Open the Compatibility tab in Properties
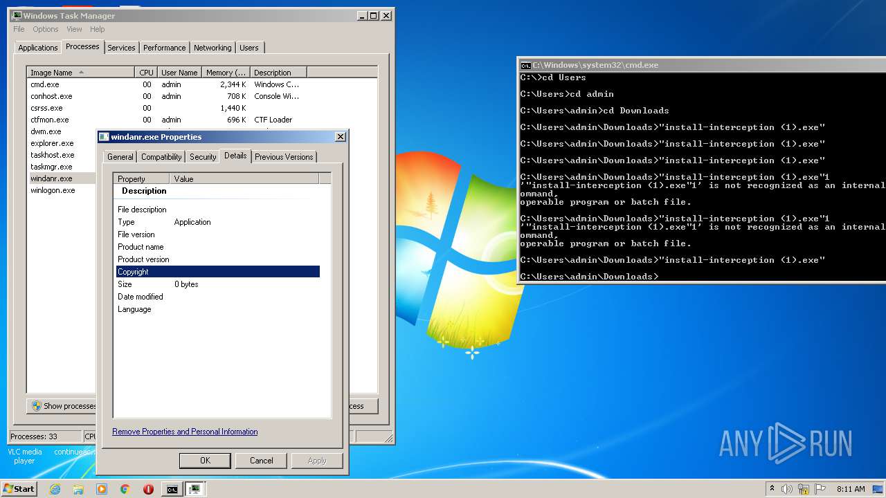The width and height of the screenshot is (886, 498). pos(161,157)
